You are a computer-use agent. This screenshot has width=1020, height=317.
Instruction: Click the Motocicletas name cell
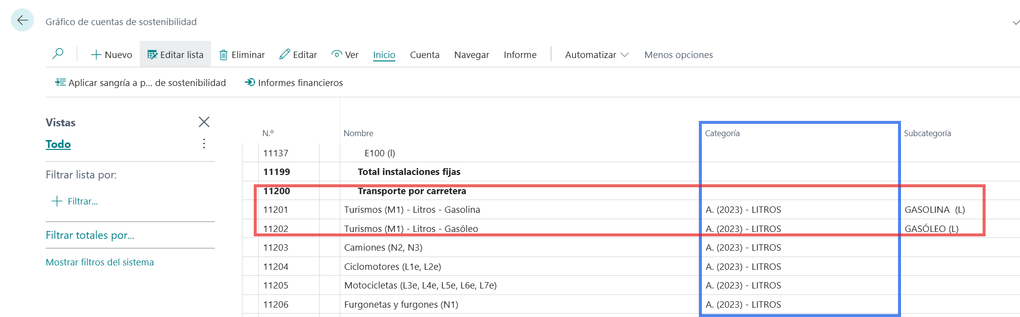[420, 285]
